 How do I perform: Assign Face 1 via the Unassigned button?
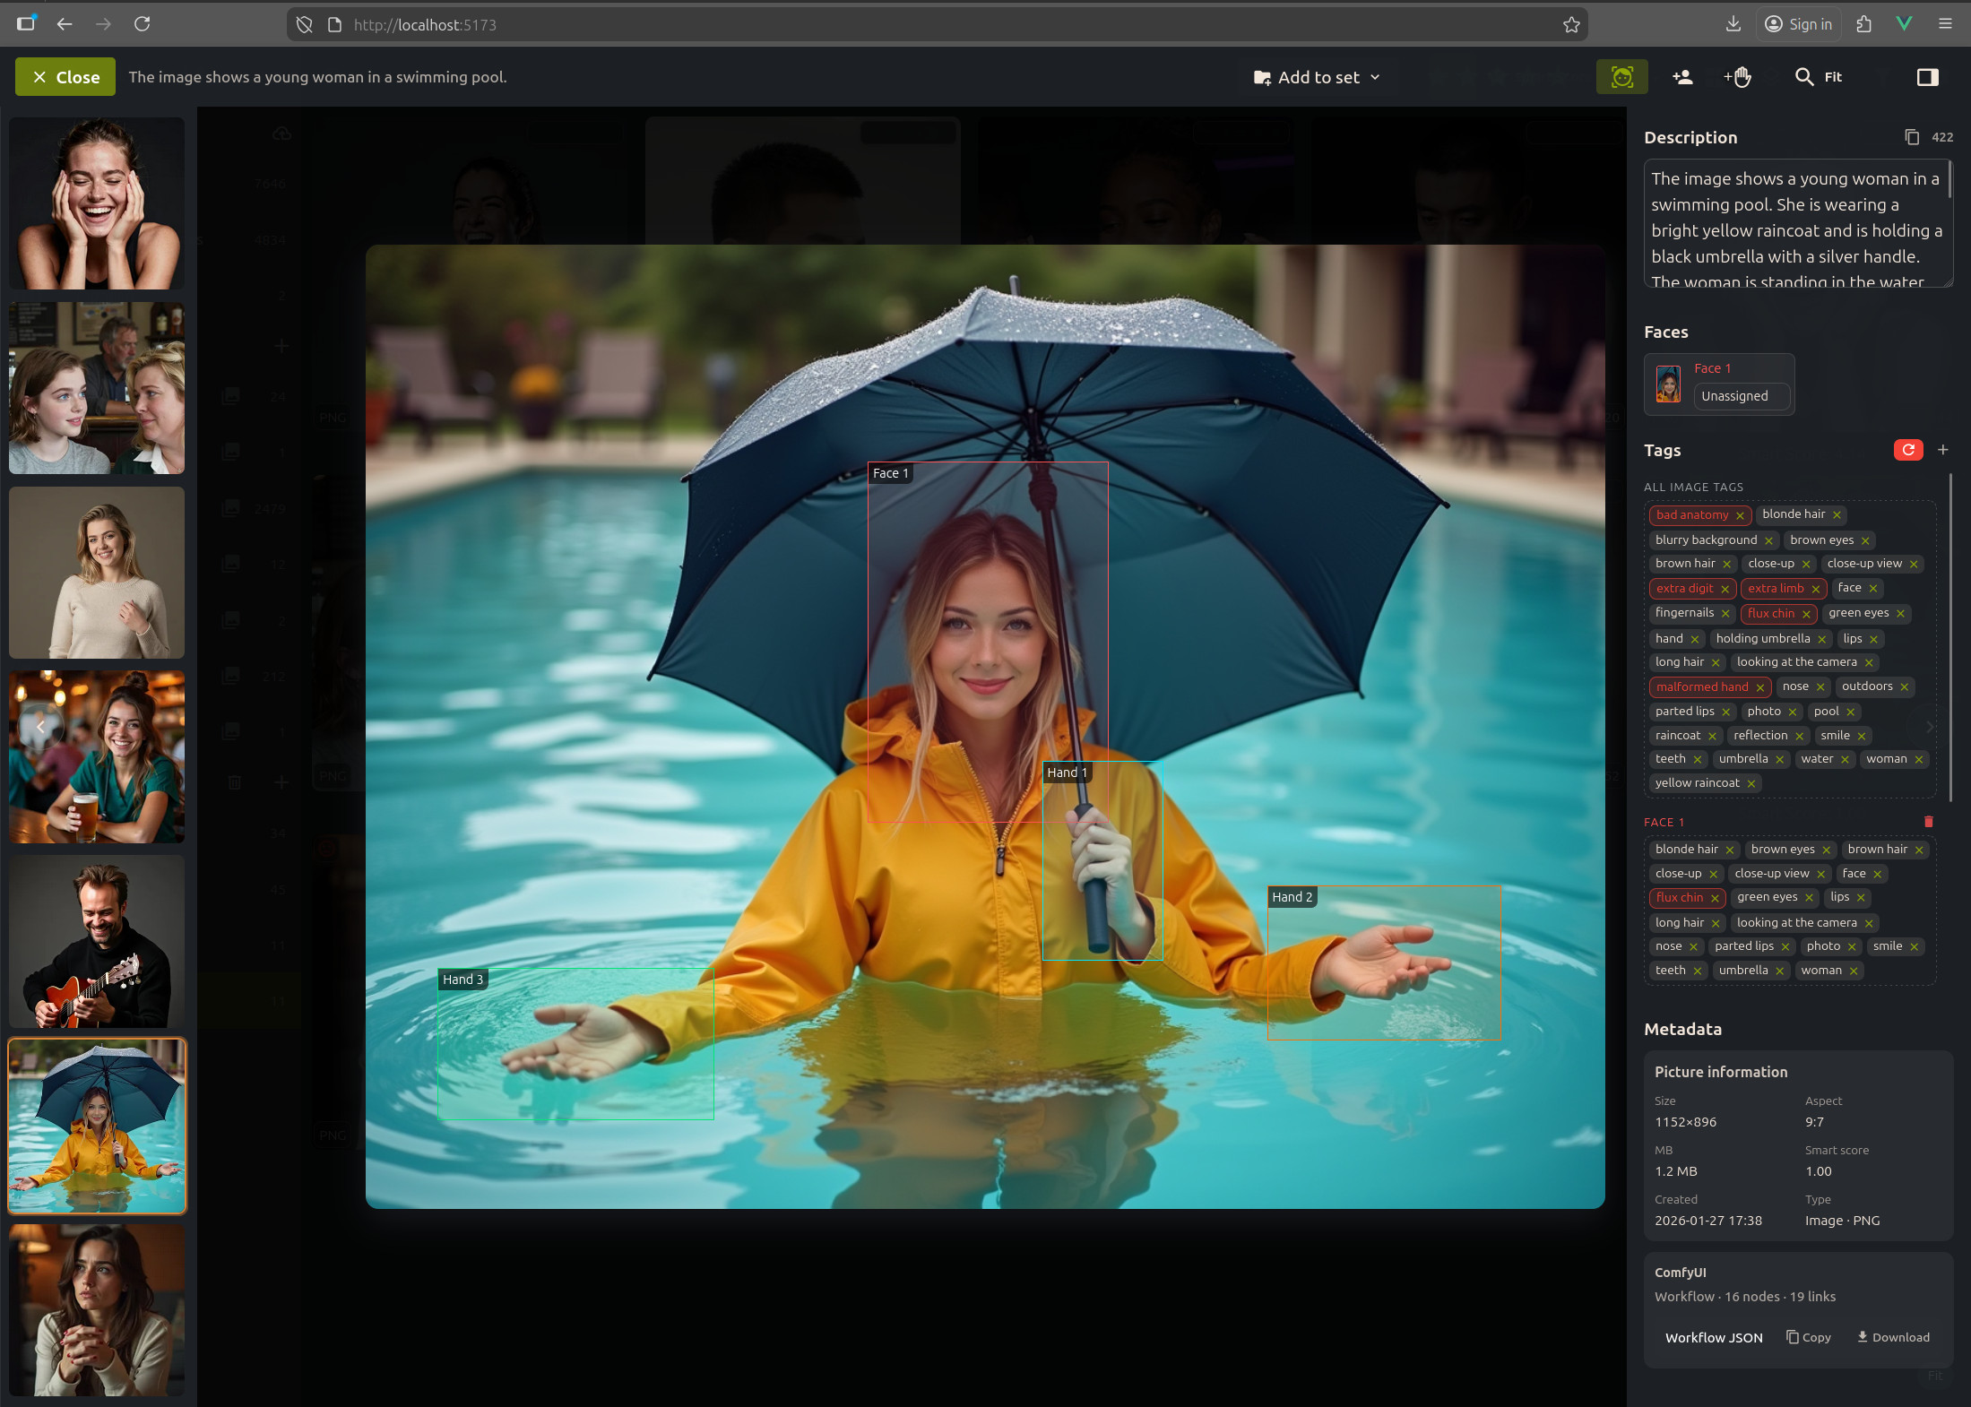pyautogui.click(x=1740, y=395)
